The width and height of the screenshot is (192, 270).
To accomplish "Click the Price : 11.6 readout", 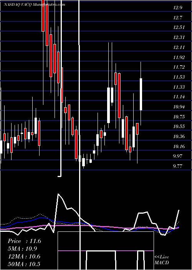I will [x=24, y=241].
